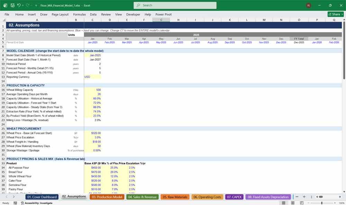
Task: Click the vertical scrollbar thumb
Action: (x=344, y=50)
